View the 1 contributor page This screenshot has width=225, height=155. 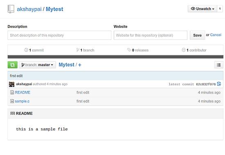(x=196, y=50)
